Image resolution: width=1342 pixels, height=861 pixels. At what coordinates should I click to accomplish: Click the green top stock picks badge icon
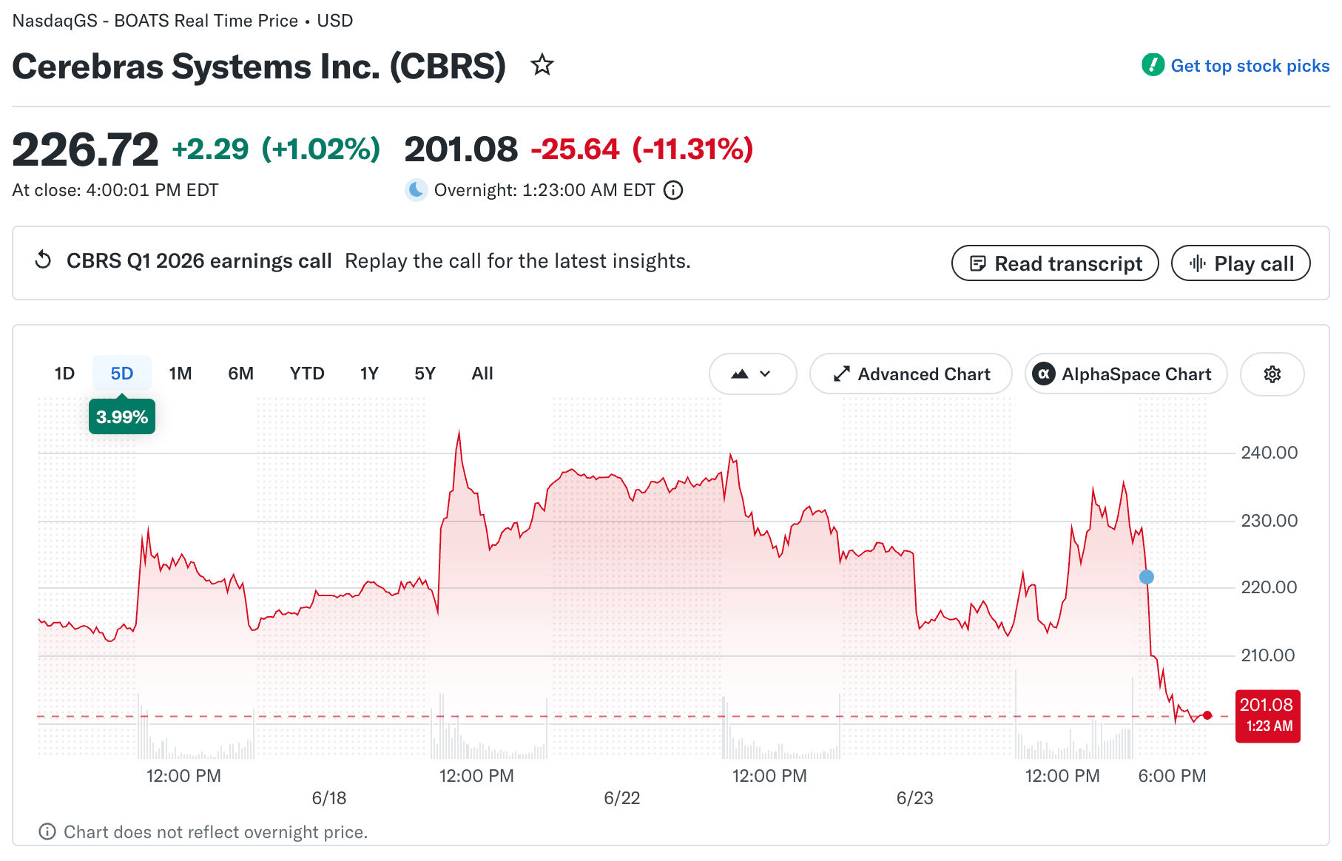[1153, 65]
